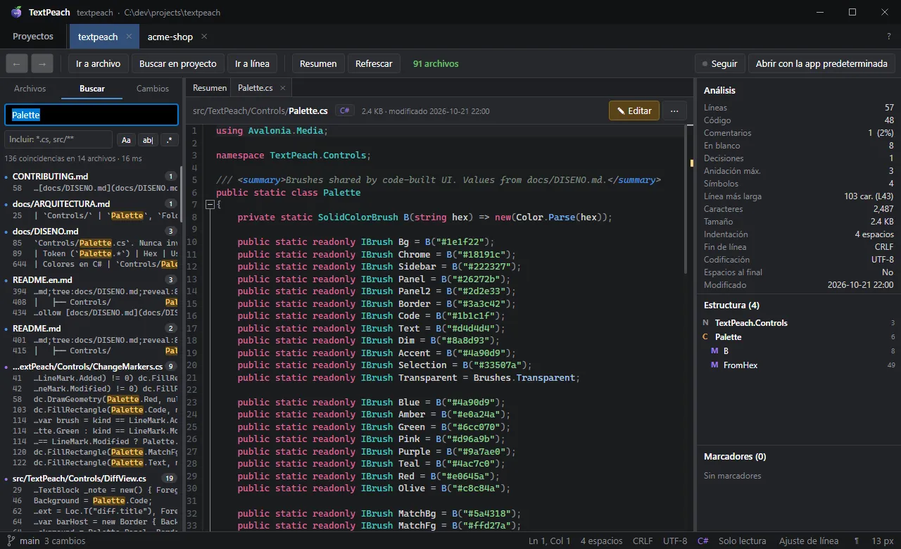The image size is (901, 549).
Task: Open the three-dots more actions menu
Action: pos(674,111)
